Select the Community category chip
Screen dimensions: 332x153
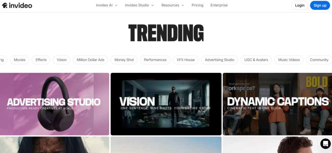(x=319, y=60)
